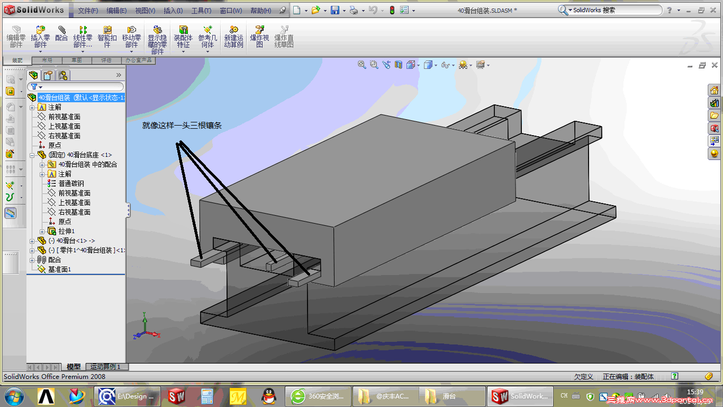Open the 运动算例1 tab
This screenshot has height=407, width=723.
coord(106,367)
